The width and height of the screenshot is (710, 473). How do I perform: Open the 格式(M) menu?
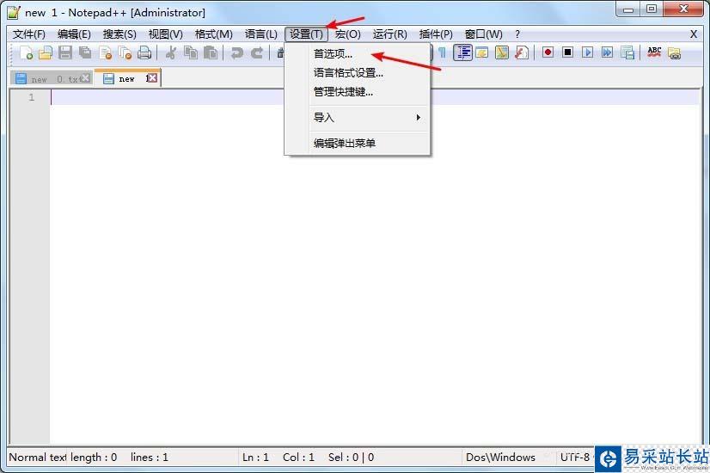[214, 34]
